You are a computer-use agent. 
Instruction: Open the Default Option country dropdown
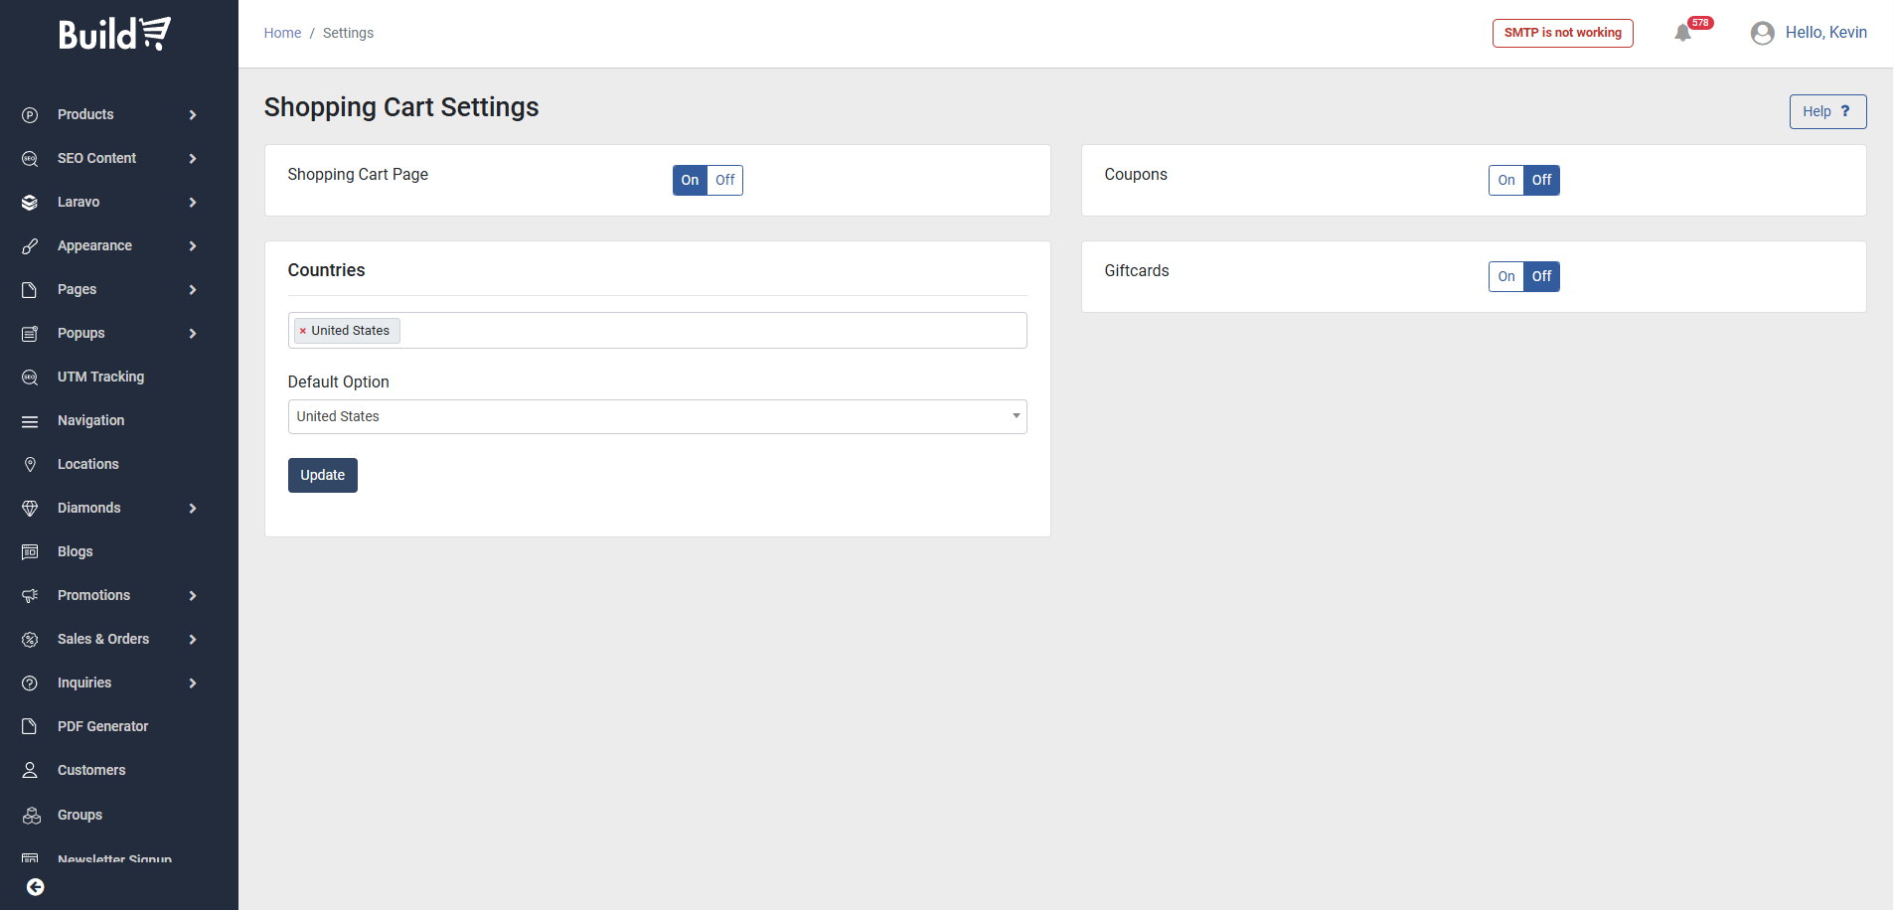[x=657, y=416]
